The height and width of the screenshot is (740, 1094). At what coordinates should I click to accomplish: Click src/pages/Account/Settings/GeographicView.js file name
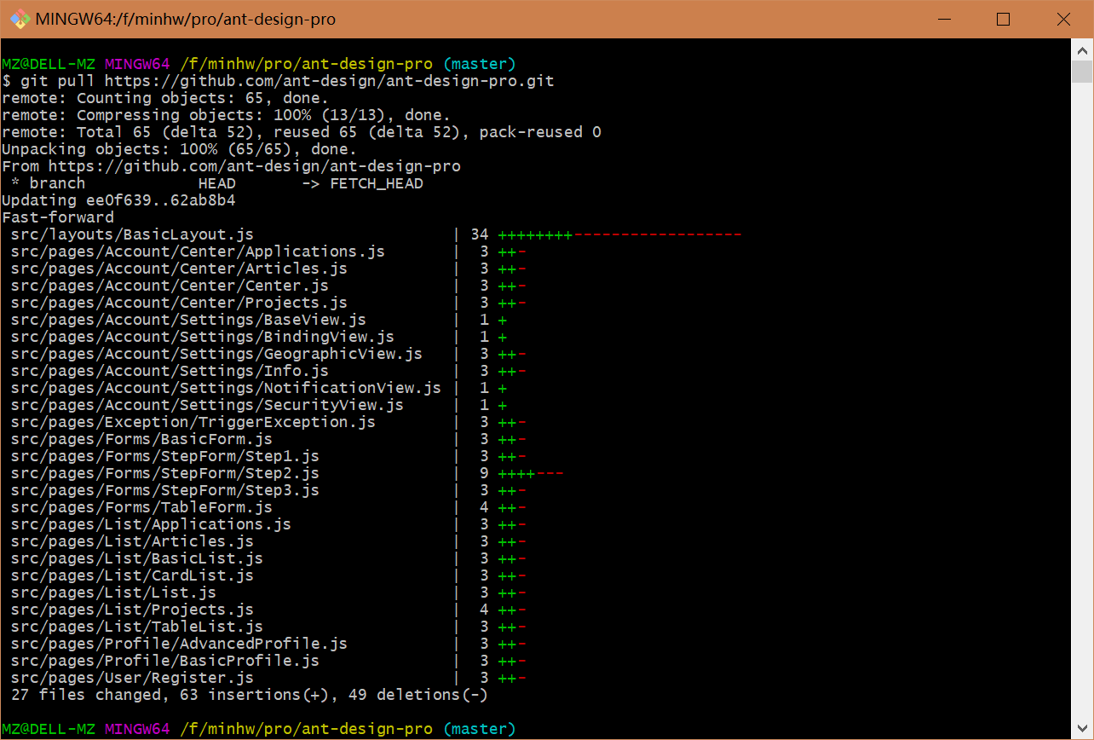point(216,354)
